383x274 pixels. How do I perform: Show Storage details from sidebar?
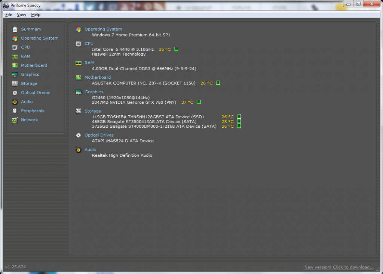tap(29, 84)
